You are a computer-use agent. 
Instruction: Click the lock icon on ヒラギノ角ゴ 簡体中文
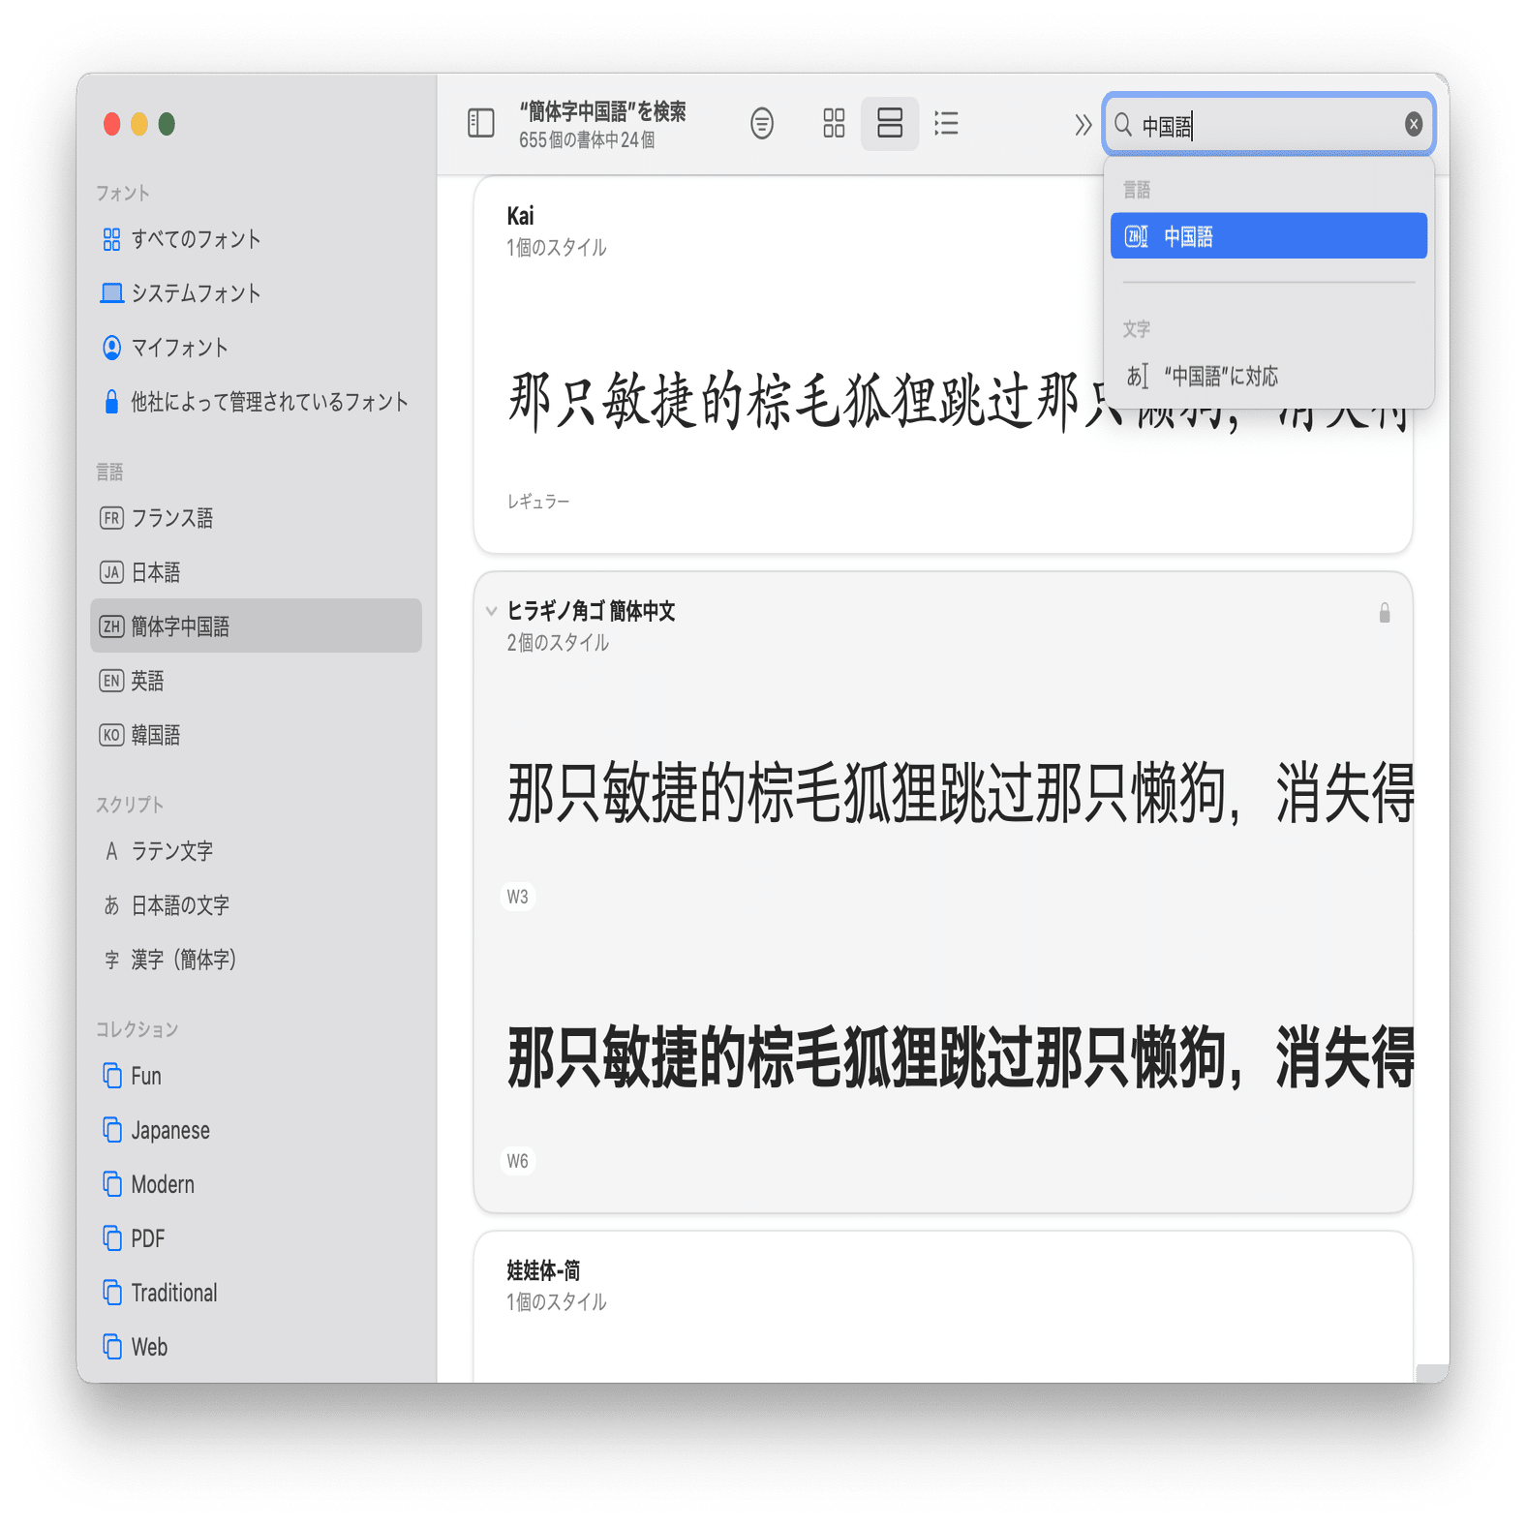pos(1385,612)
